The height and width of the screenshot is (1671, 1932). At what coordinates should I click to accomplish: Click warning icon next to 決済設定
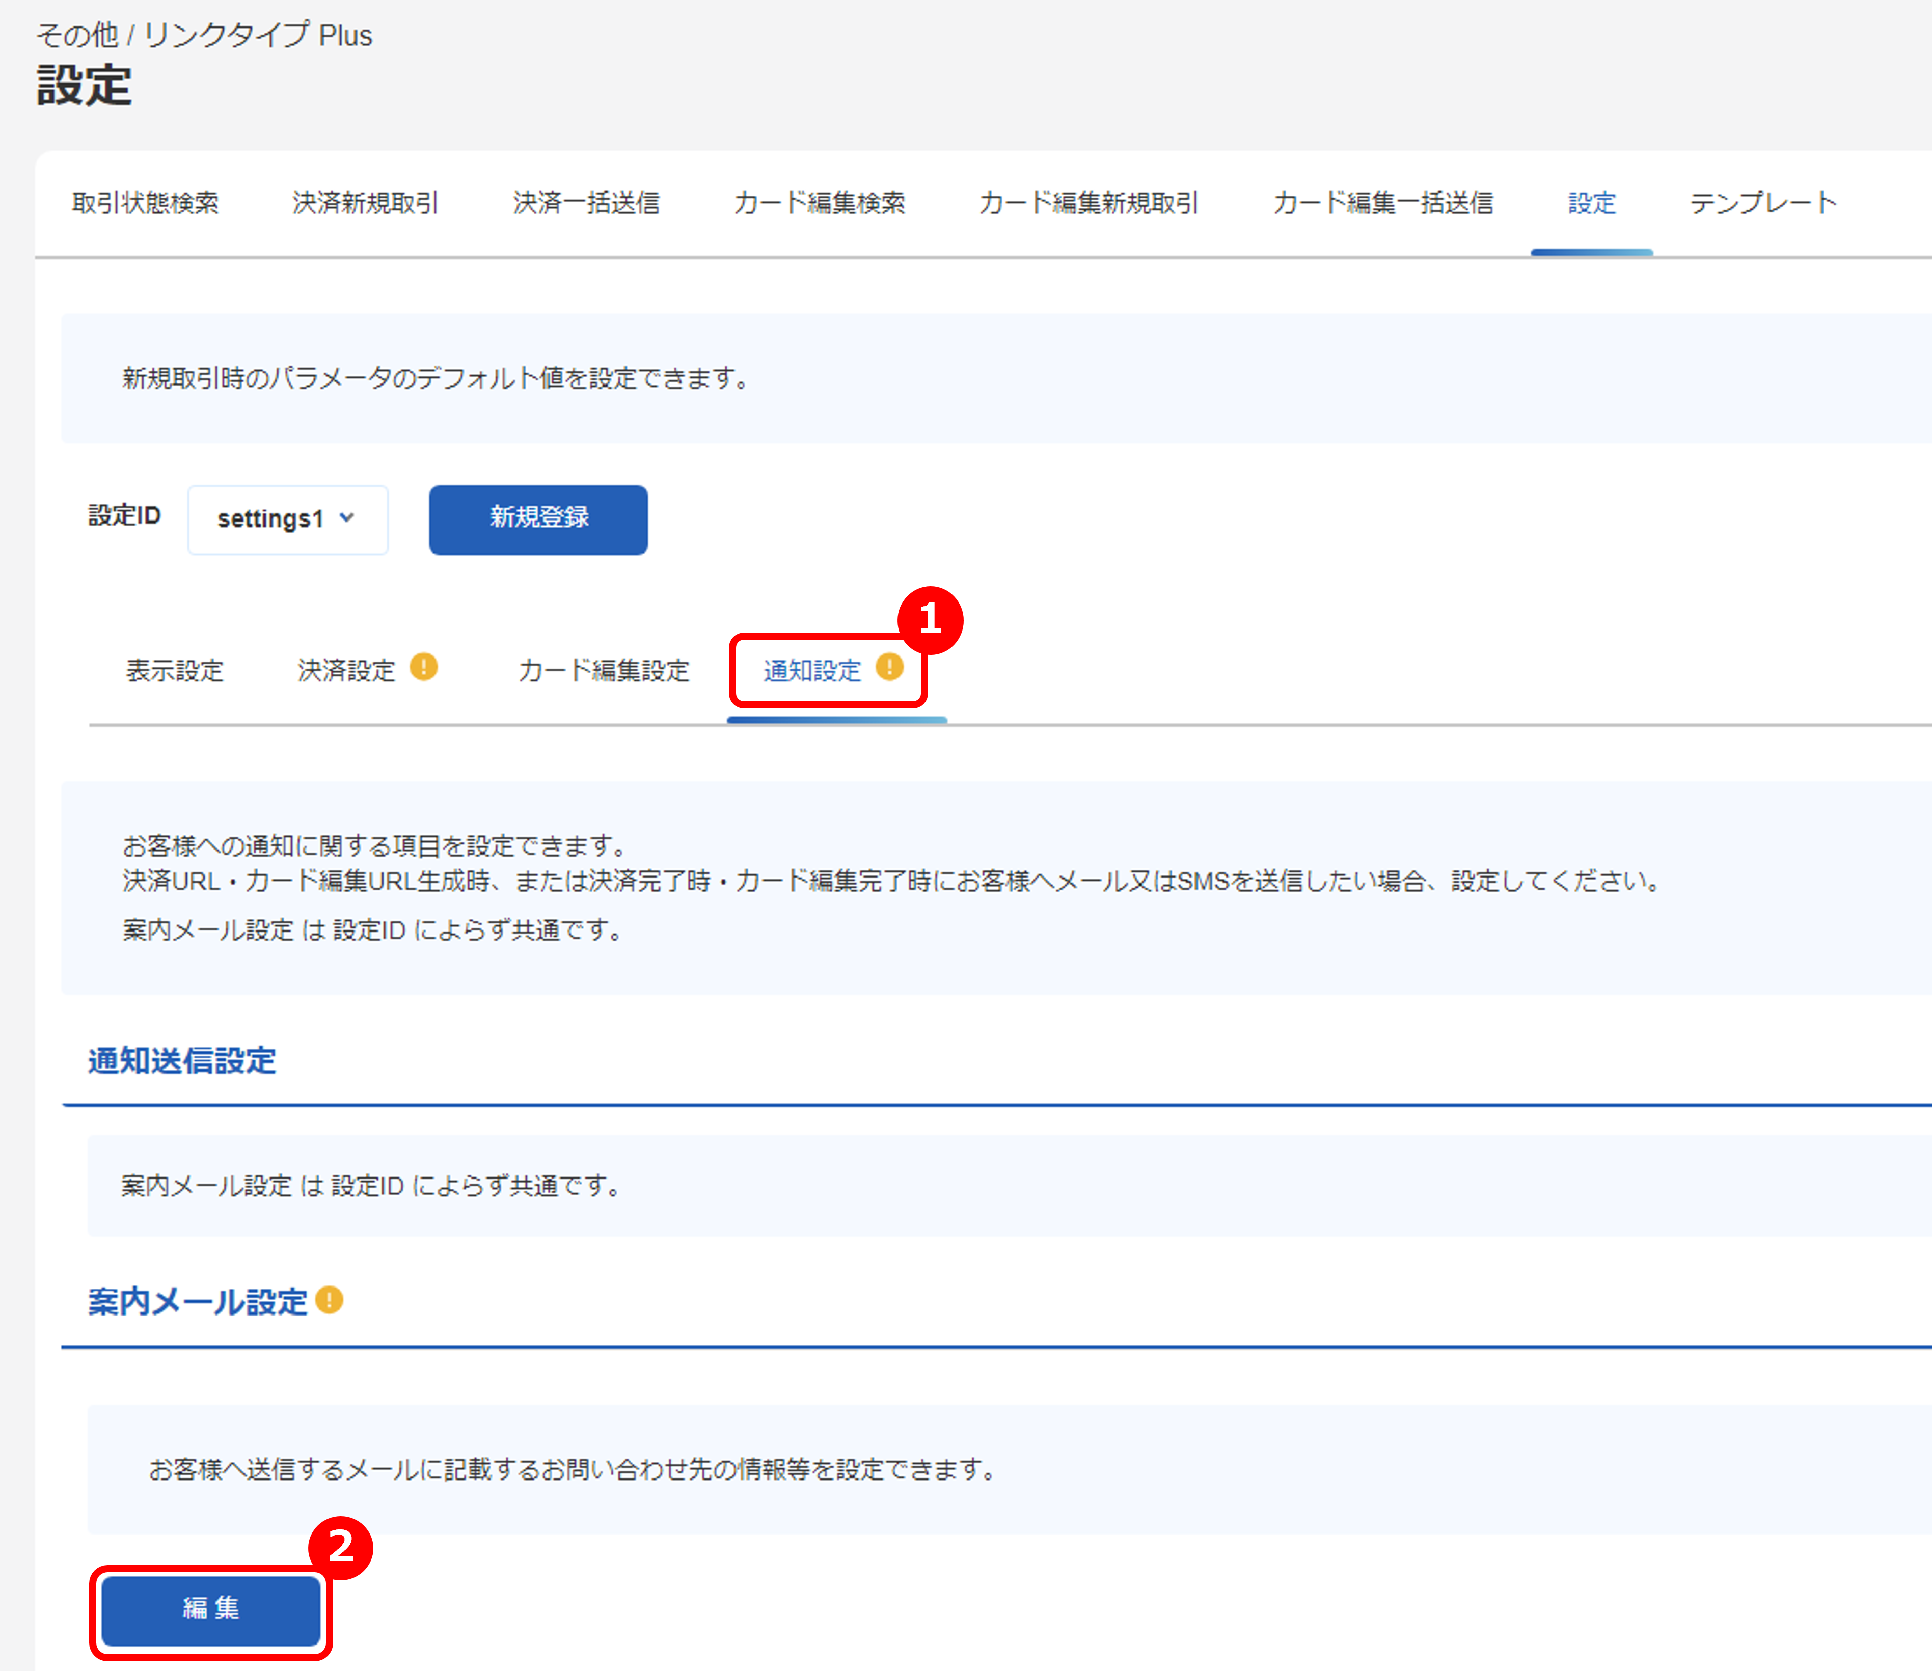coord(423,667)
